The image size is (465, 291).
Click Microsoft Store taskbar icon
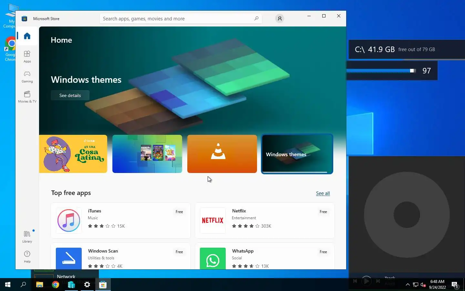tap(103, 285)
